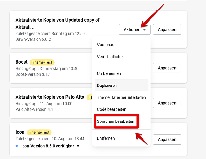This screenshot has width=206, height=159.
Task: Click the Aktionen caret arrow icon
Action: click(x=144, y=30)
